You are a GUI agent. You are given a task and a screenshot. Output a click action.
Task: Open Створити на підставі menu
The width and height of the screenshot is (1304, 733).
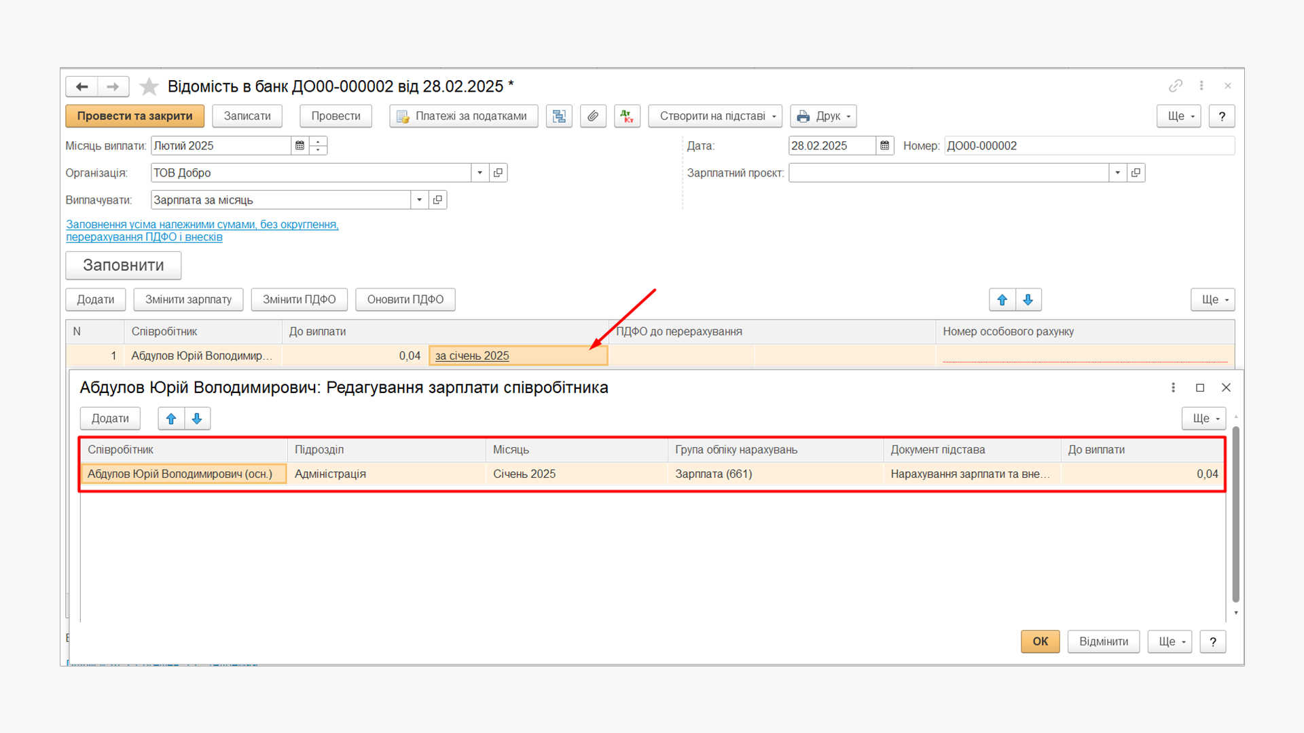pos(715,116)
